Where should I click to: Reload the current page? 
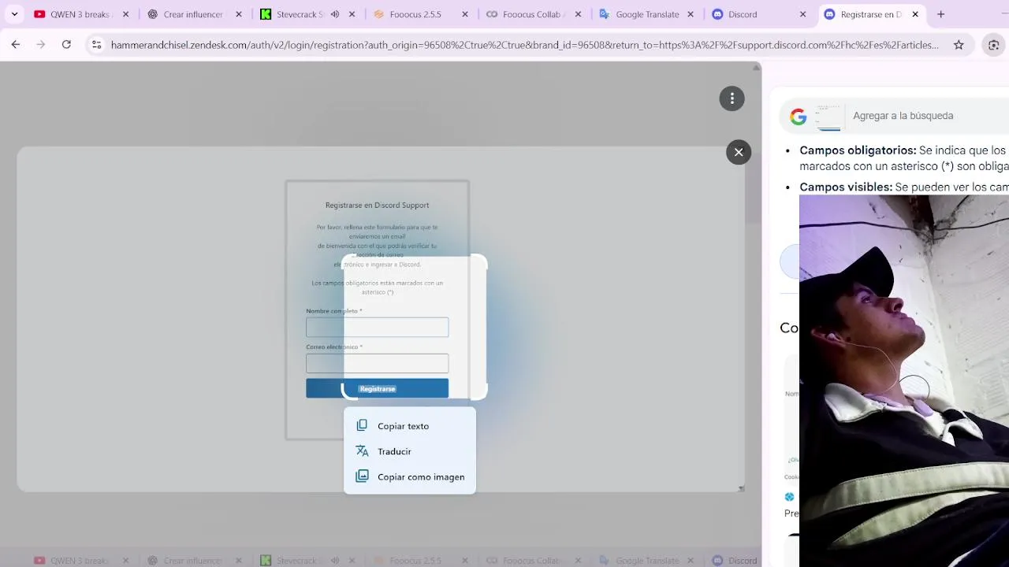[66, 45]
